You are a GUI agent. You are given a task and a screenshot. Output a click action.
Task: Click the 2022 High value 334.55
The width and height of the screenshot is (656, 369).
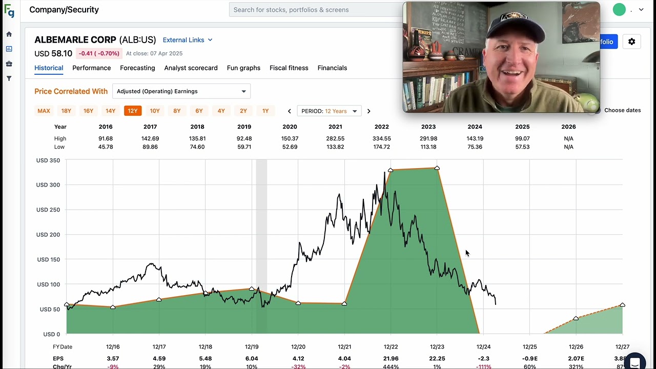[x=381, y=138]
